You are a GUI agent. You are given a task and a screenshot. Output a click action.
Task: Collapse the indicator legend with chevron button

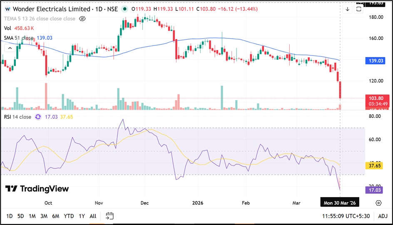coord(8,48)
